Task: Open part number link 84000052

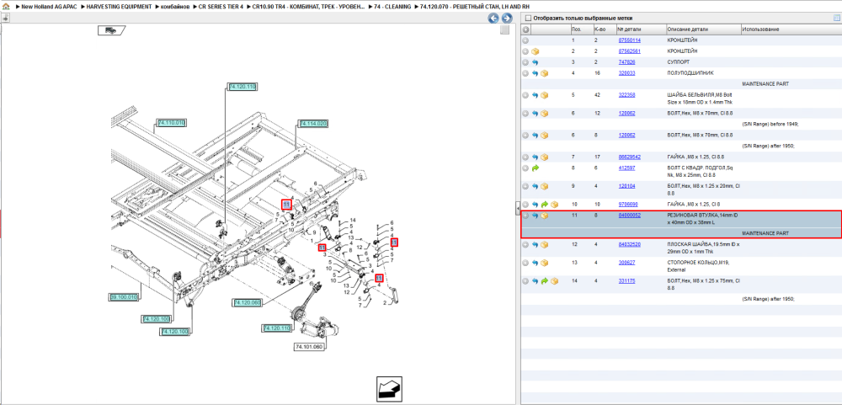Action: [x=629, y=216]
